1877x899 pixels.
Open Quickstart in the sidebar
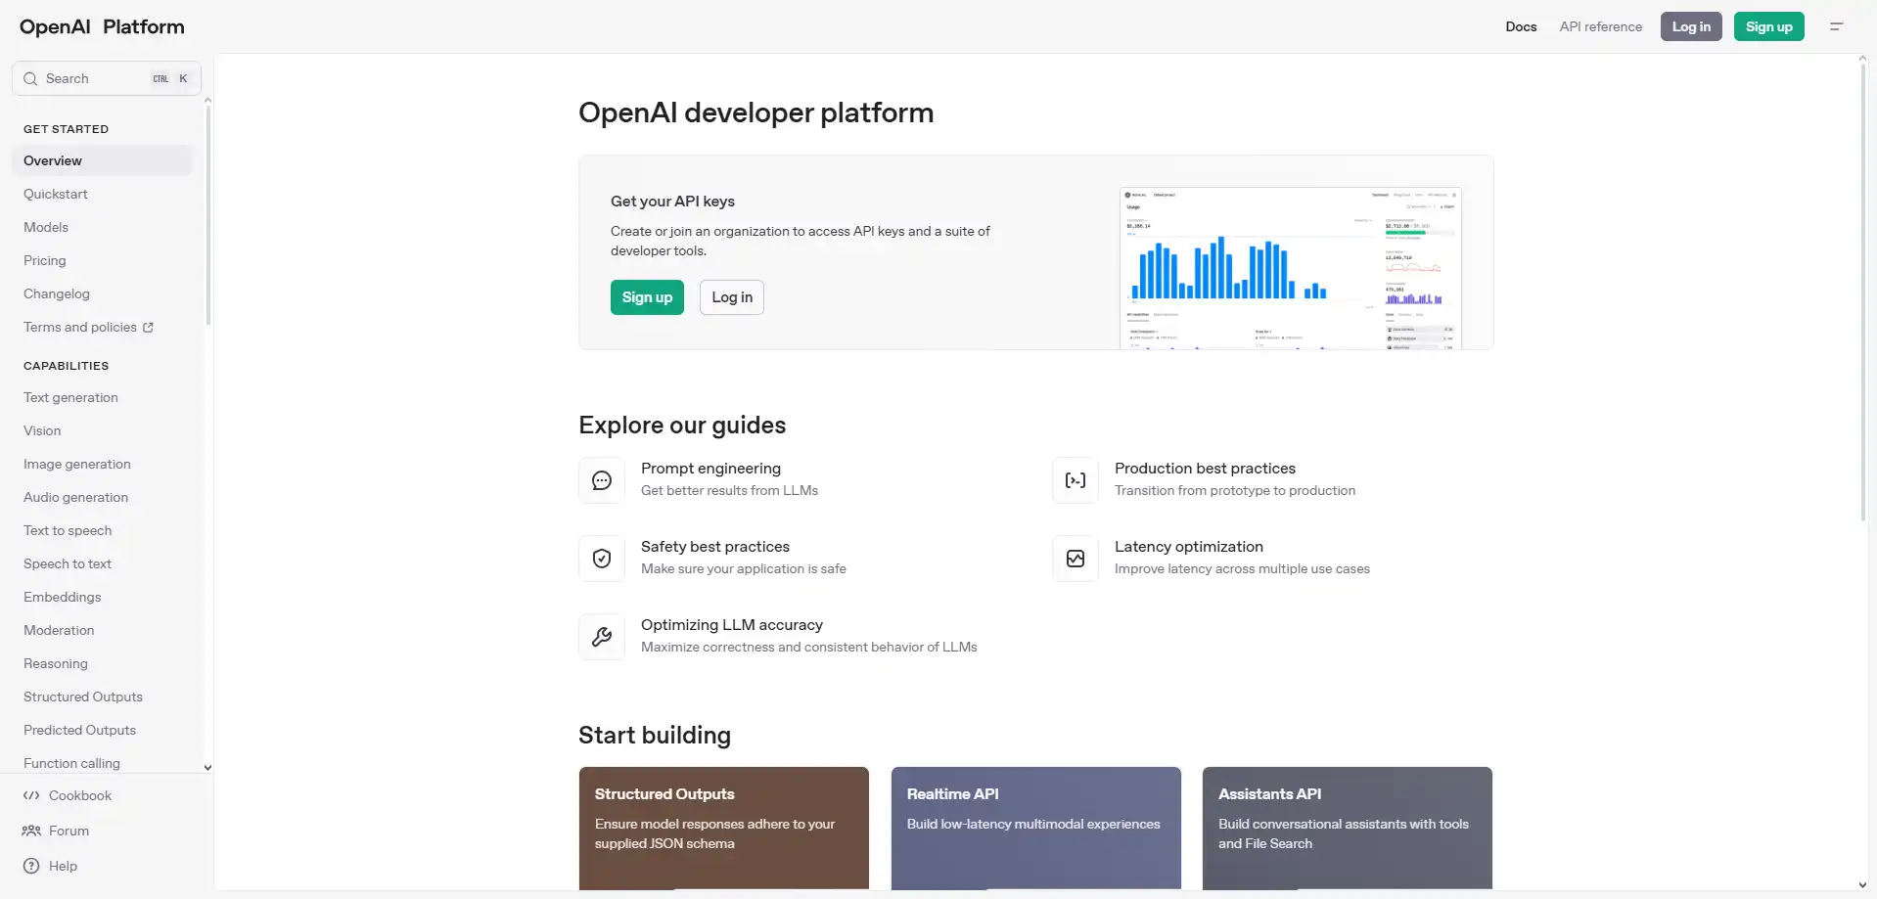(56, 195)
